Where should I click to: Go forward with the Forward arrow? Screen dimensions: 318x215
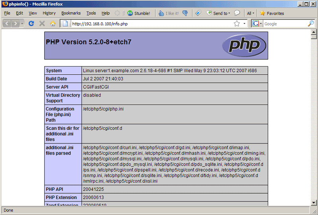(x=15, y=23)
